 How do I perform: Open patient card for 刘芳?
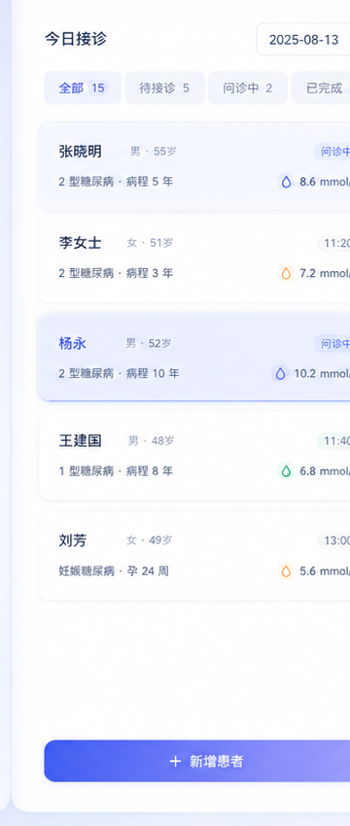pyautogui.click(x=194, y=555)
